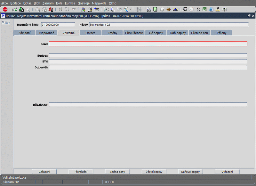Click the filter funnel icon

click(74, 10)
